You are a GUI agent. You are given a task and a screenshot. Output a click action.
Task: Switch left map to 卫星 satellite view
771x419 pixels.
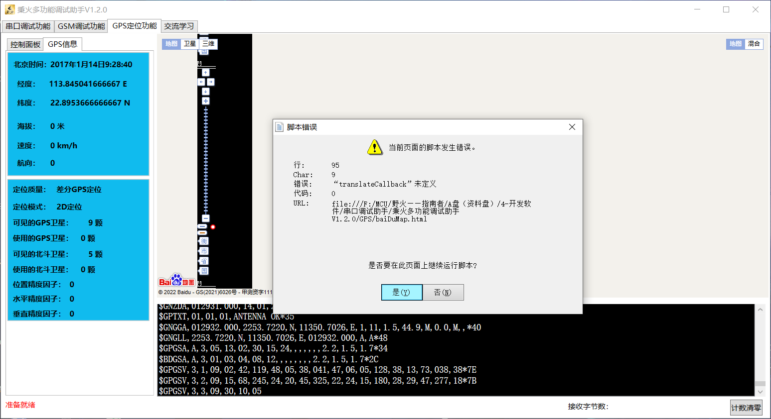point(190,44)
